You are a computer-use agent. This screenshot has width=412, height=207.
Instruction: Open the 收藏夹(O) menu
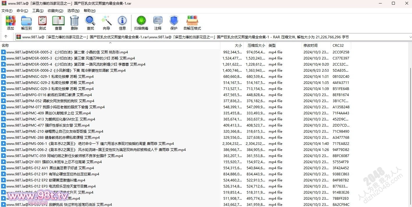pos(55,11)
